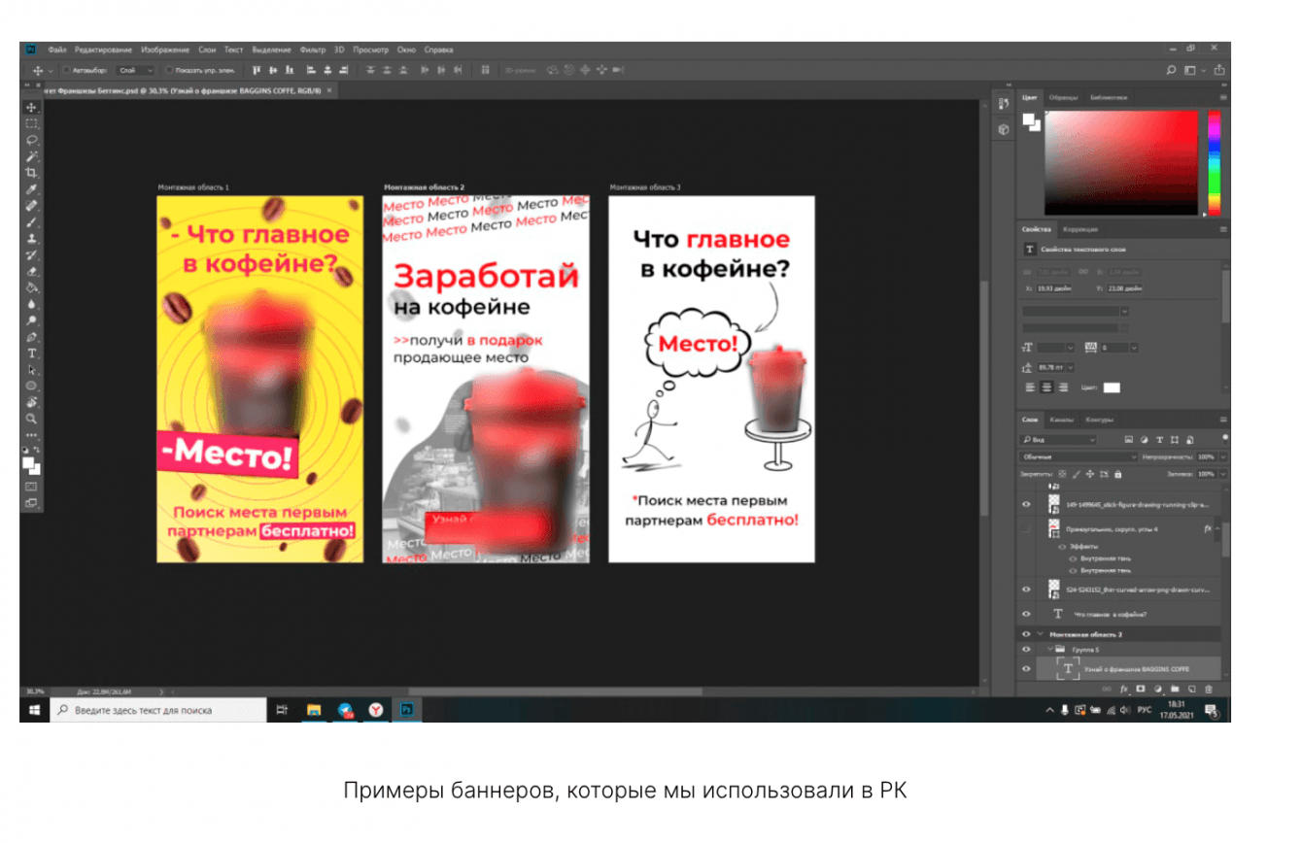Click the search icon in options bar
Screen dimensions: 1302x843
click(1172, 70)
